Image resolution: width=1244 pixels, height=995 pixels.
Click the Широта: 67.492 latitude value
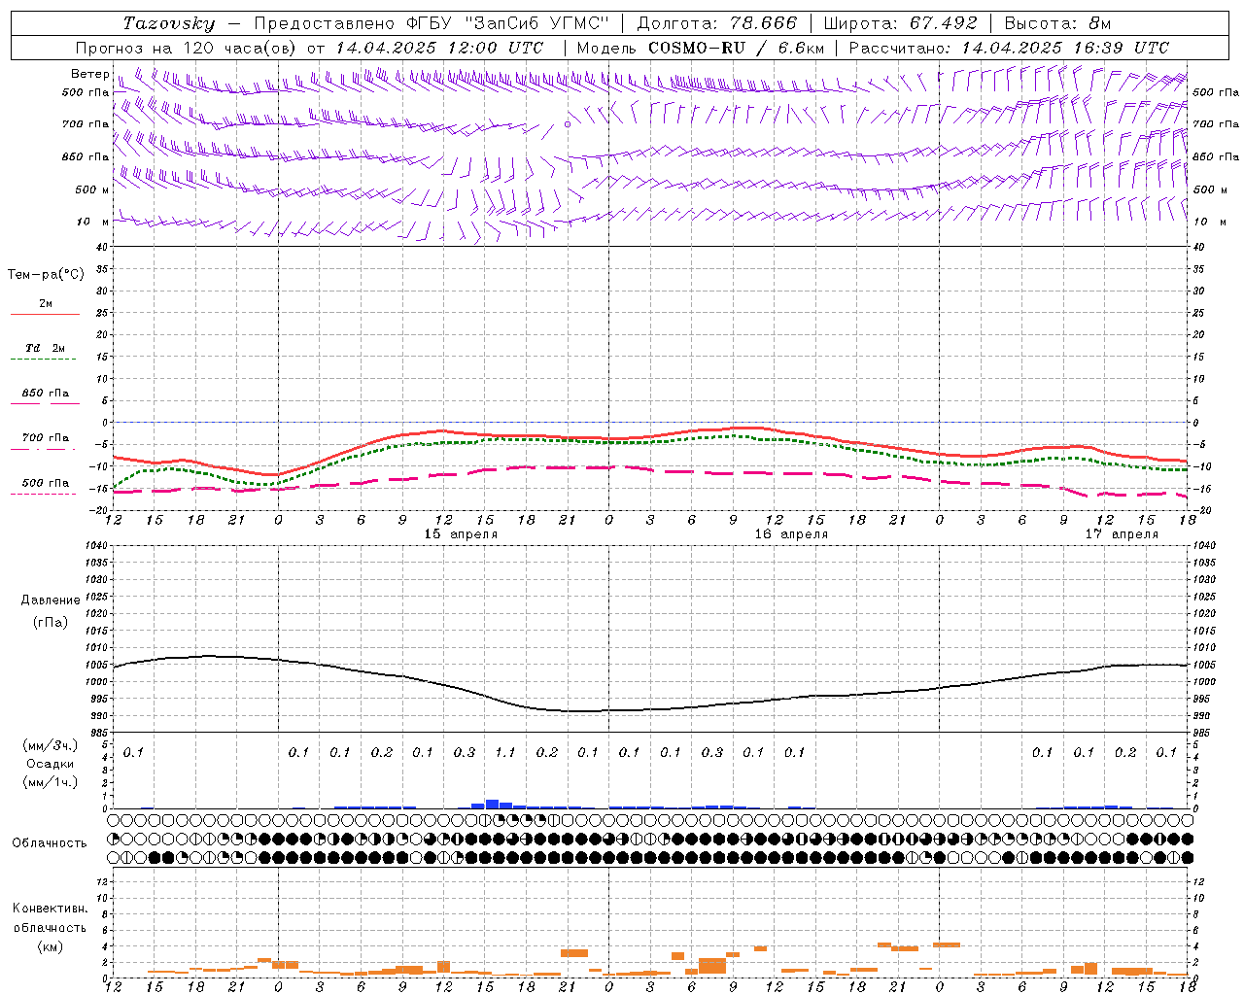[x=900, y=23]
